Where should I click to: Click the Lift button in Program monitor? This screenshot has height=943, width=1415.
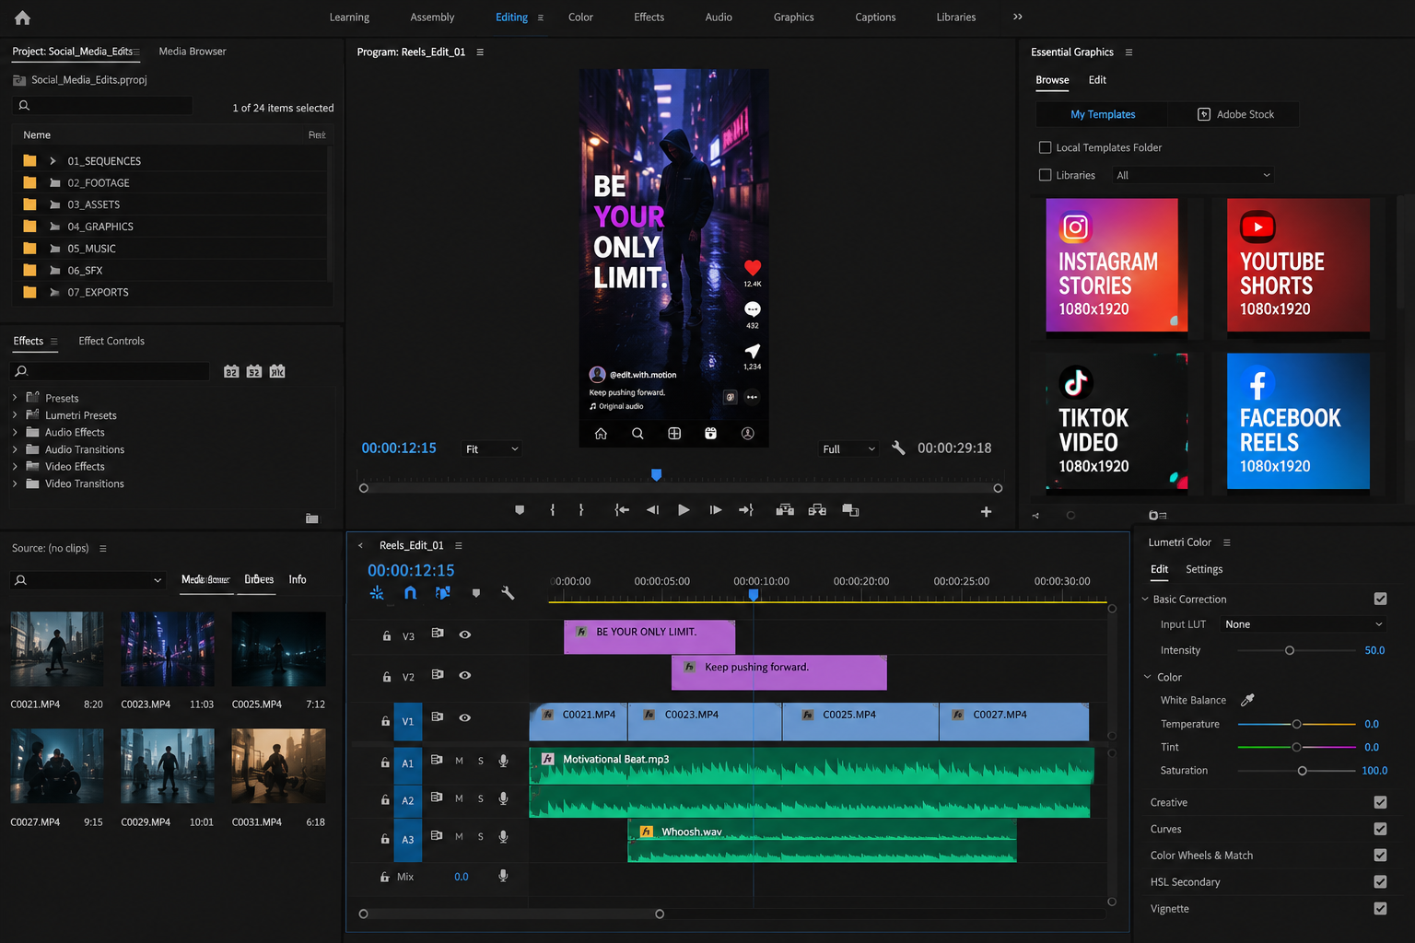point(785,510)
